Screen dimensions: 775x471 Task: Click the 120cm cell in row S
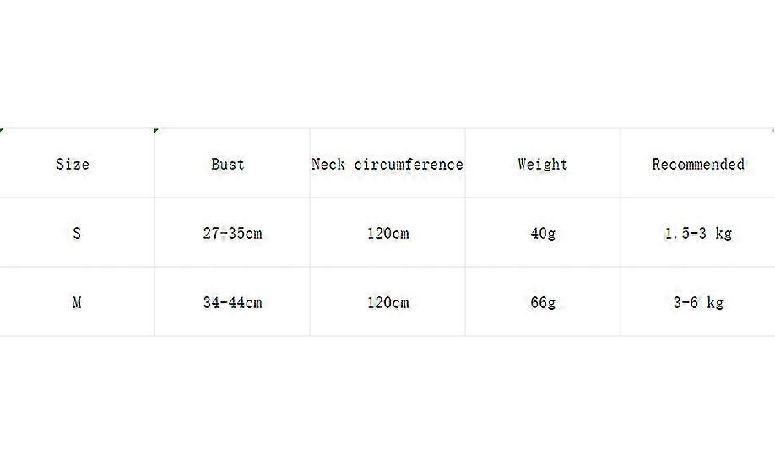click(387, 233)
